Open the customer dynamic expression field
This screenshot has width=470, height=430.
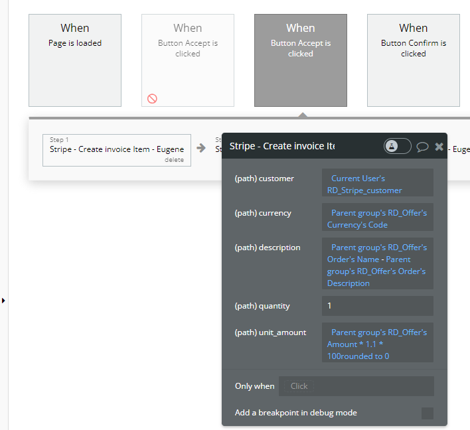click(377, 184)
